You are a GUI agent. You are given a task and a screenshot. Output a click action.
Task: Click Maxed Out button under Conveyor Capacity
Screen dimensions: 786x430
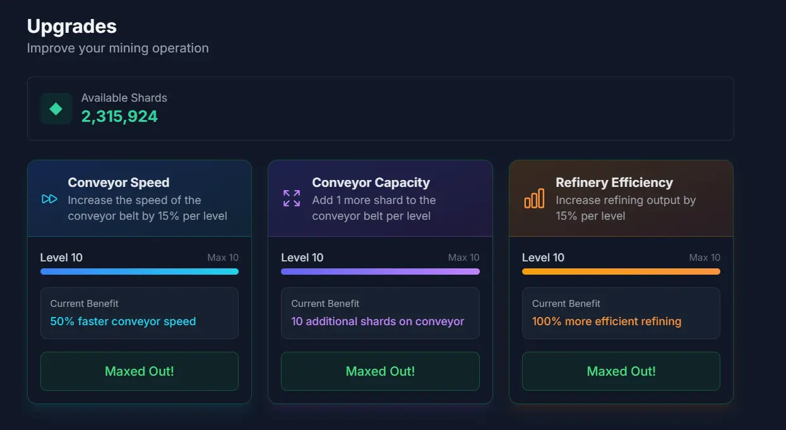[x=380, y=371]
